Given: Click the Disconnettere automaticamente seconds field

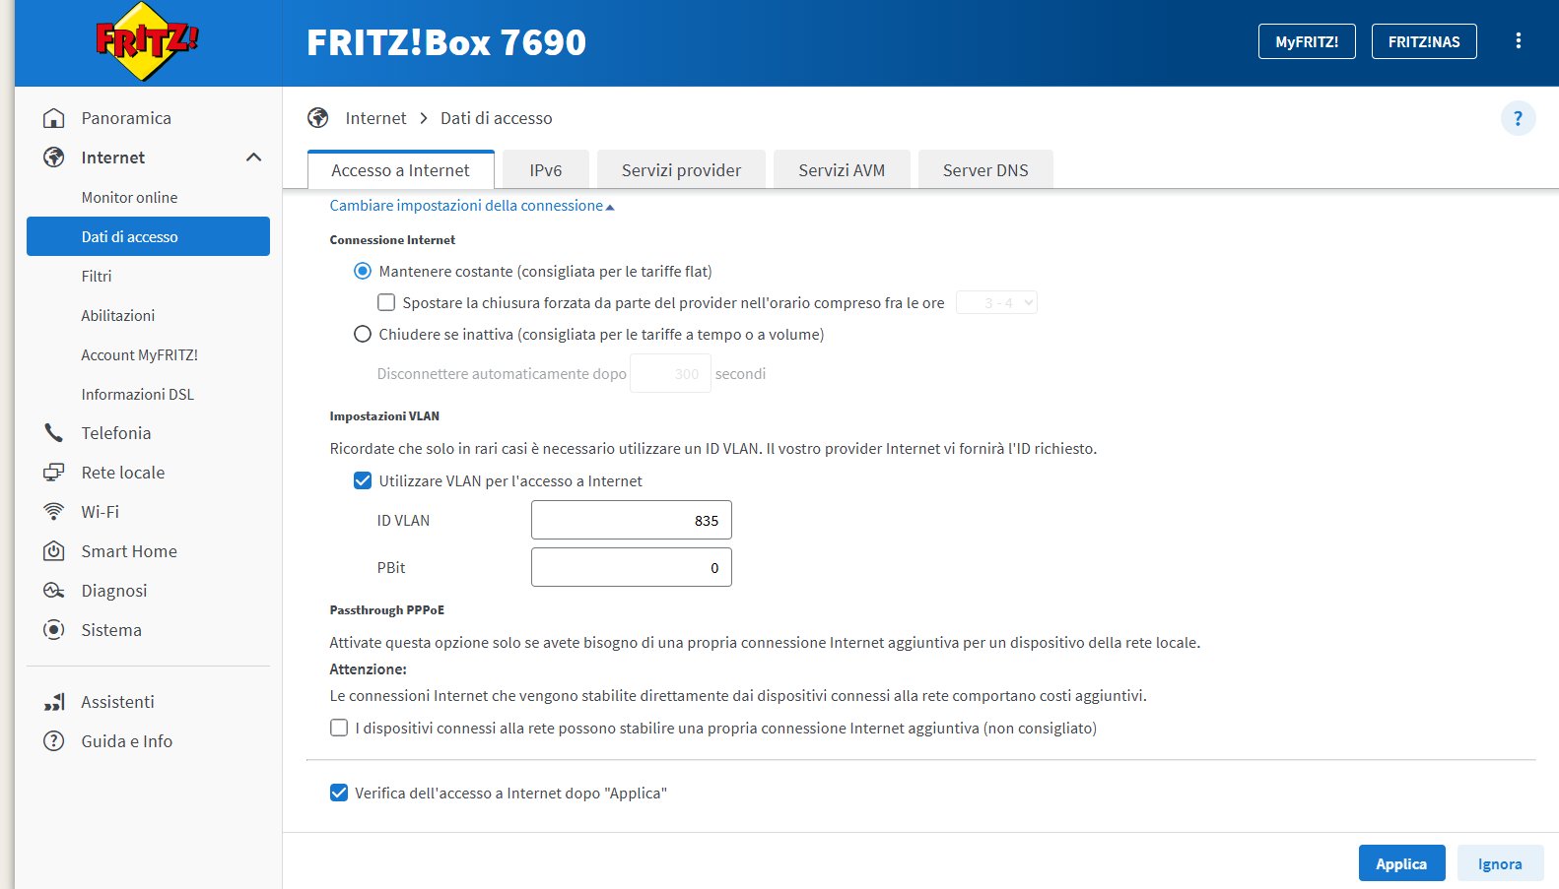Looking at the screenshot, I should point(670,373).
